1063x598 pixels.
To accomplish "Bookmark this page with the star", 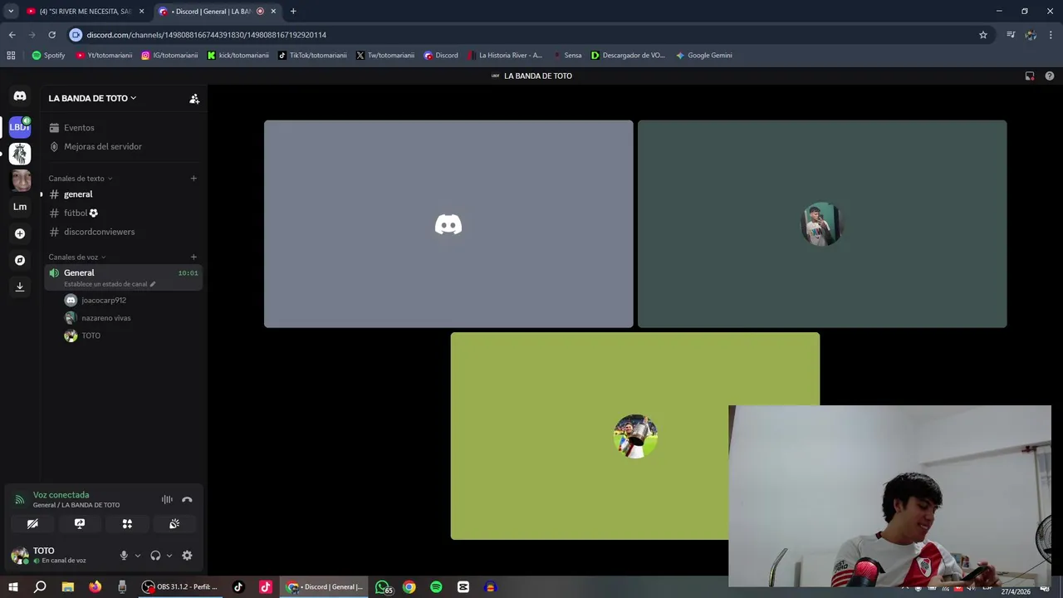I will click(x=983, y=35).
